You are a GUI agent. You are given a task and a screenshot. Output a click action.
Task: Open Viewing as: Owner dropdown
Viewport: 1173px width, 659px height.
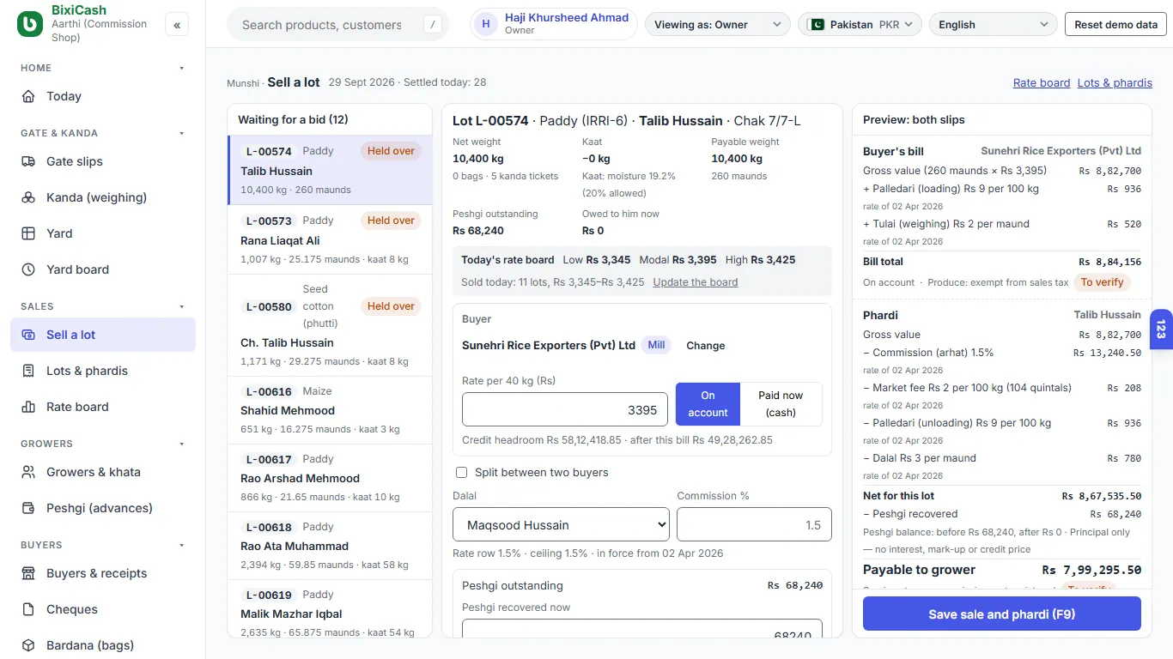pyautogui.click(x=718, y=25)
